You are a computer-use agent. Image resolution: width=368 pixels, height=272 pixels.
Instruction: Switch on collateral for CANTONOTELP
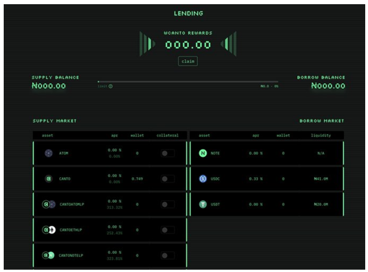[x=168, y=255]
